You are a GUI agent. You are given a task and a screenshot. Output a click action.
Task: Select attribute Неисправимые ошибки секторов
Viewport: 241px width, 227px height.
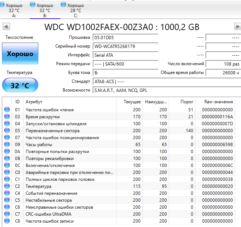(59, 207)
